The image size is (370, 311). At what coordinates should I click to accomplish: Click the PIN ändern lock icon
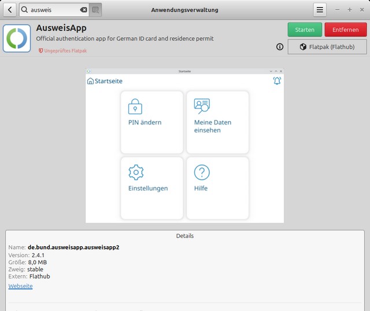pyautogui.click(x=135, y=107)
